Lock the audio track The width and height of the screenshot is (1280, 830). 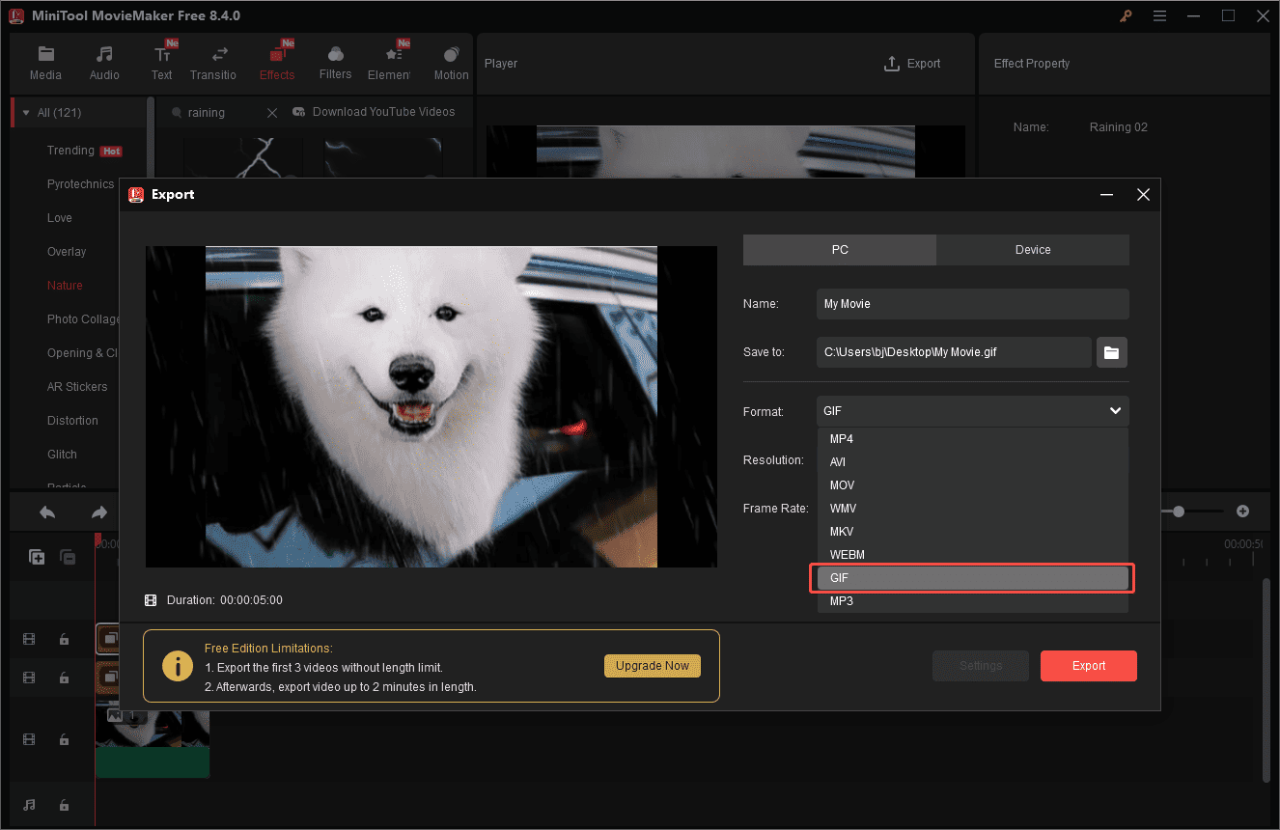point(64,805)
